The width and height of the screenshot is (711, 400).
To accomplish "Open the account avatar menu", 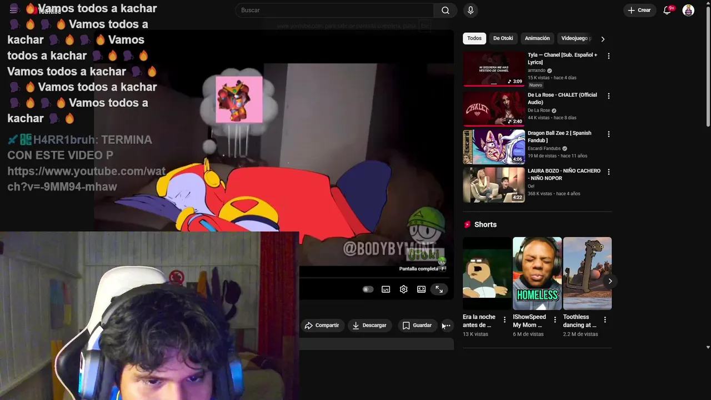I will point(688,10).
